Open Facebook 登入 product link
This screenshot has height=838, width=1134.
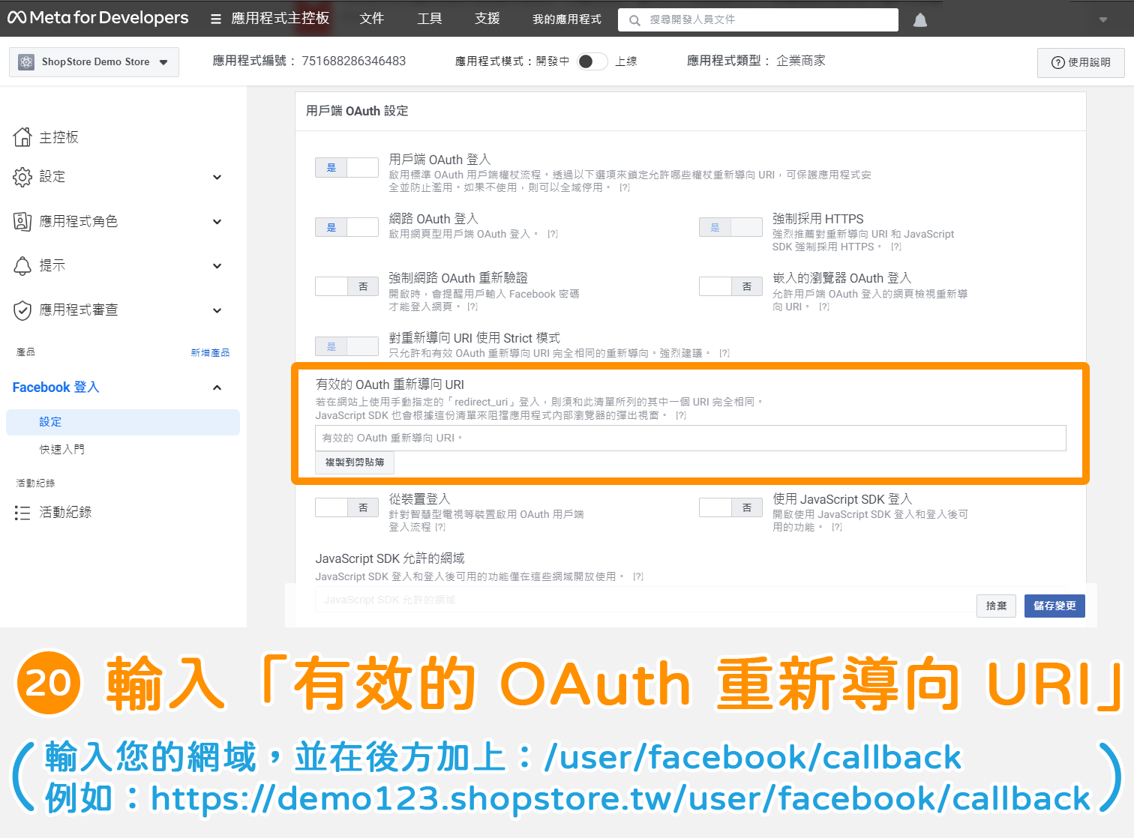pos(55,388)
